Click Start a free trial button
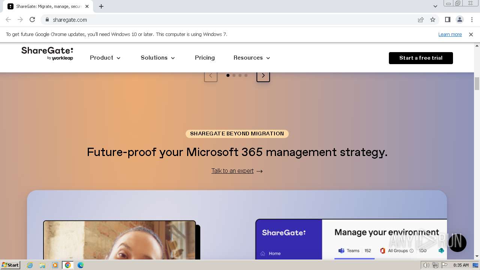This screenshot has height=270, width=480. (x=421, y=58)
